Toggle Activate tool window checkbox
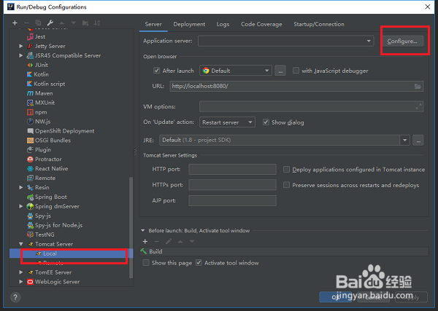 [x=199, y=263]
